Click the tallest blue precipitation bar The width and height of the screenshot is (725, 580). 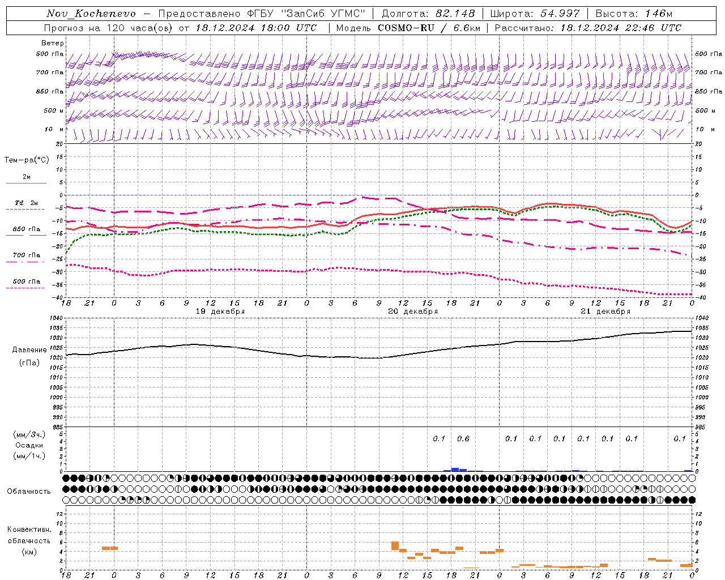coord(455,470)
